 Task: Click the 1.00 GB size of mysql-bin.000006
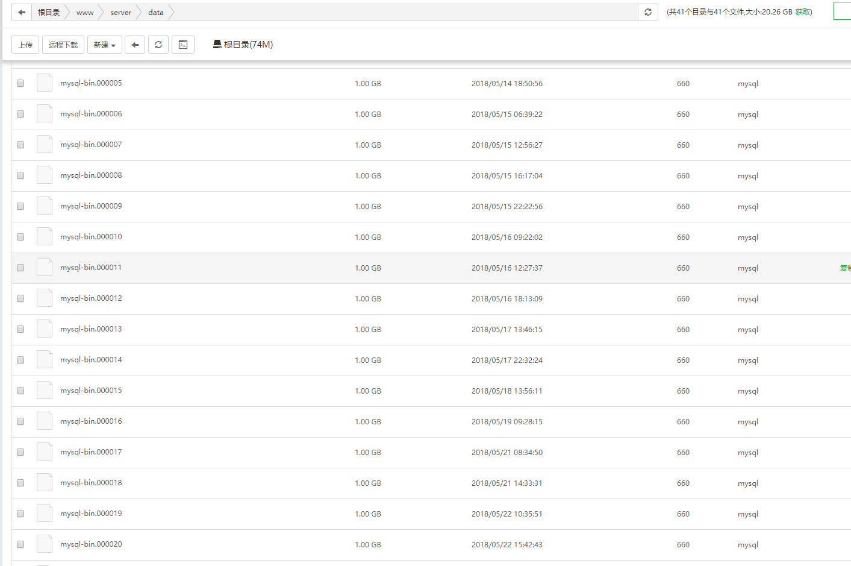(x=368, y=115)
